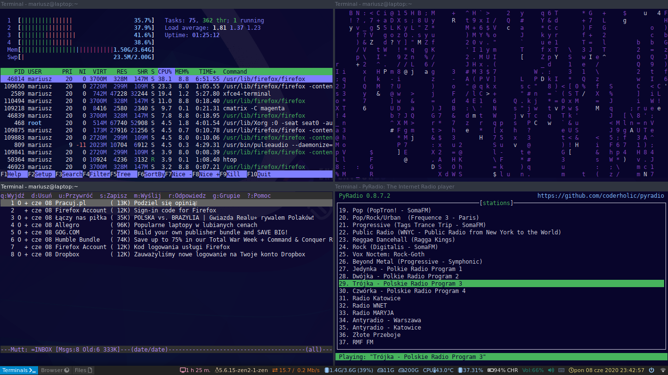
Task: Click the CPU 1 usage meter in htop
Action: click(80, 21)
